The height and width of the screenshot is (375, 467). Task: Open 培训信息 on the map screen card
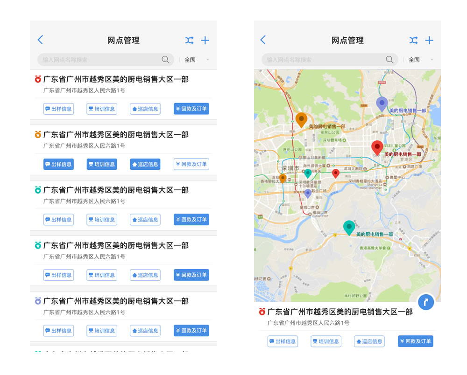[x=326, y=341]
